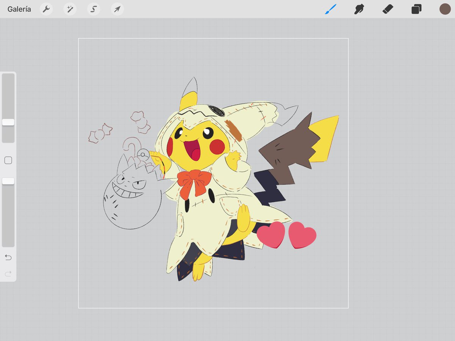The image size is (455, 341).
Task: Select the Eraser tool
Action: 388,9
